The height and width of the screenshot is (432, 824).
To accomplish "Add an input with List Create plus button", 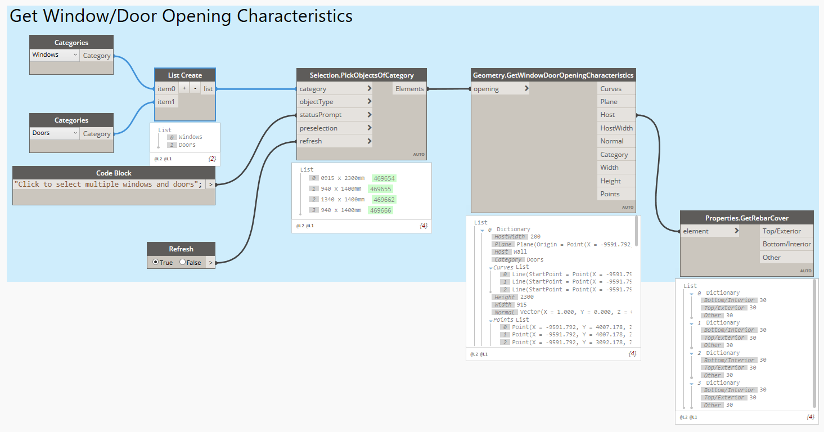I will pyautogui.click(x=184, y=88).
